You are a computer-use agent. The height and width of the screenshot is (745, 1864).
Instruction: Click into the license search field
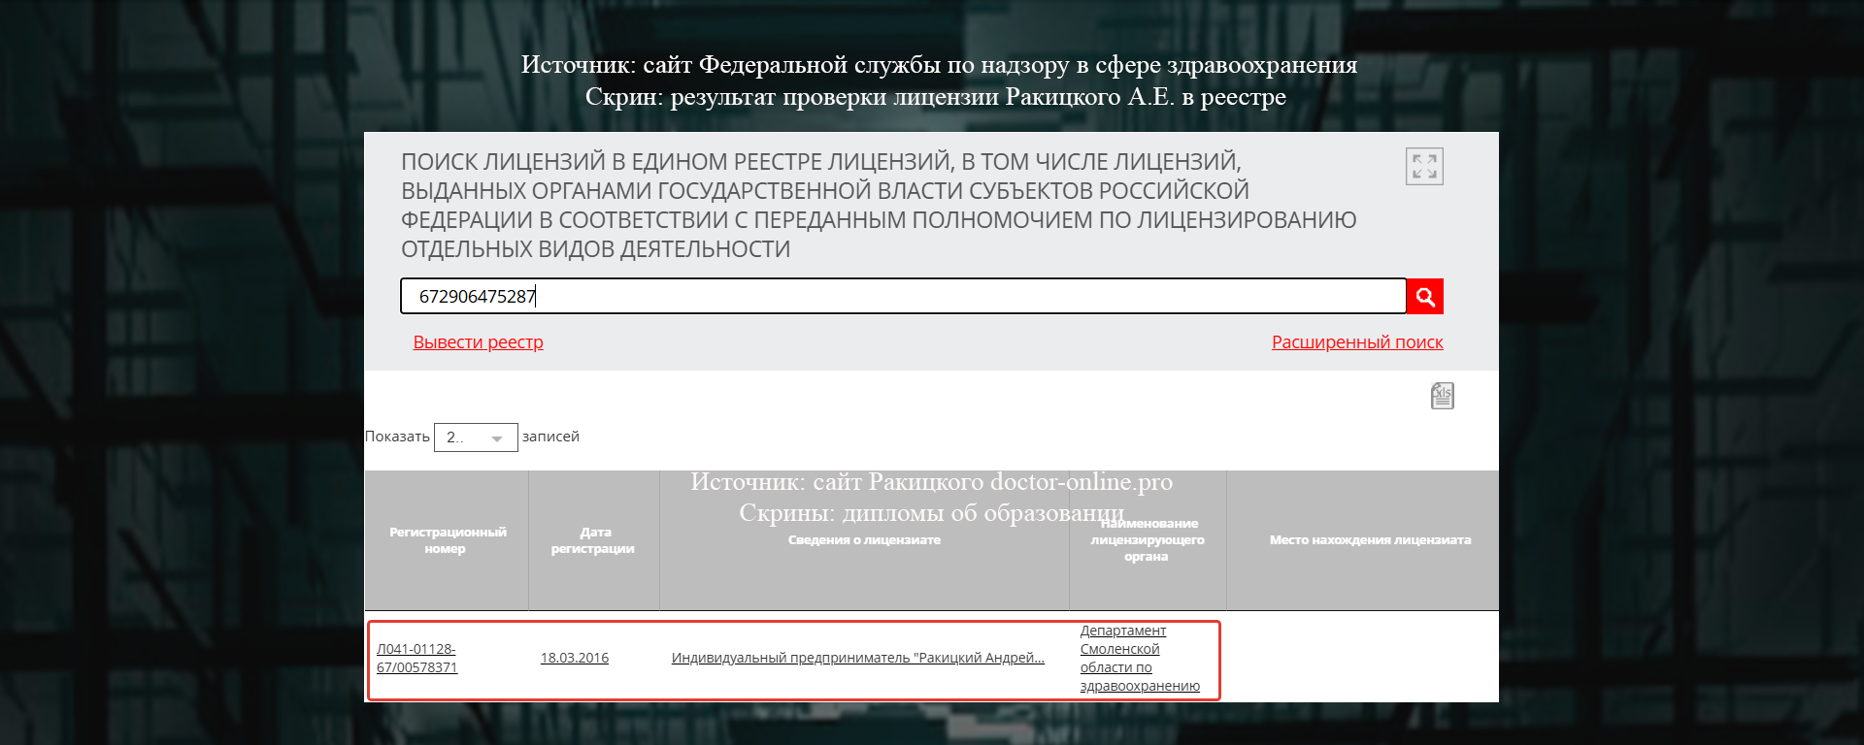(x=903, y=296)
